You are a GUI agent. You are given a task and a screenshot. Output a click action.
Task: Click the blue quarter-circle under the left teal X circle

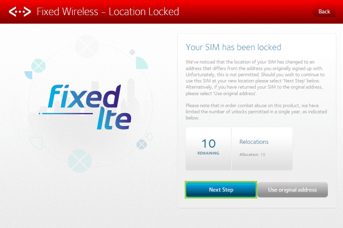29,75
